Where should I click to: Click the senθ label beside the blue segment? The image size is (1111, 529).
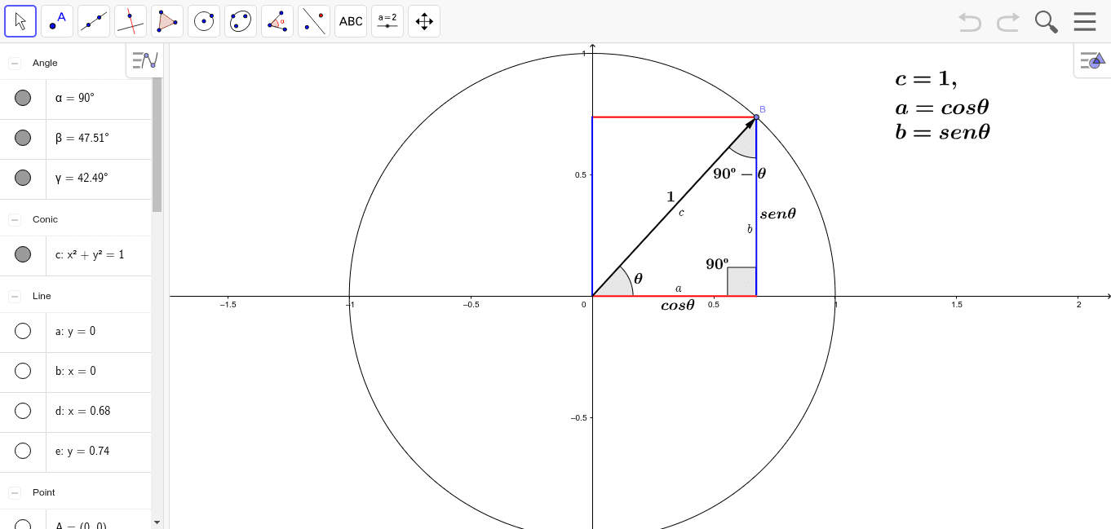click(x=778, y=214)
